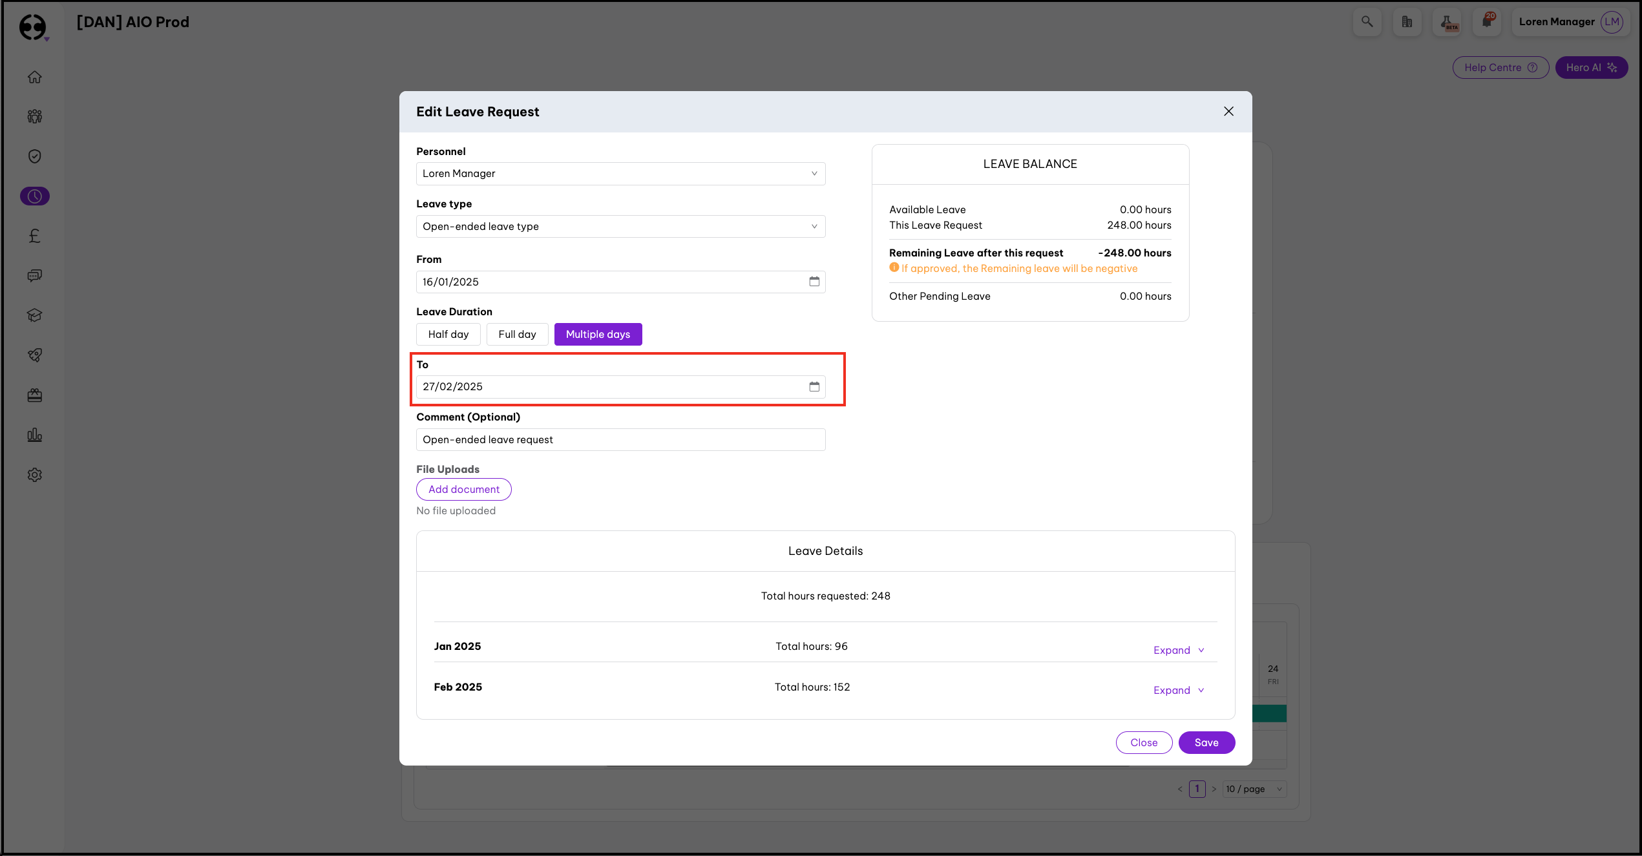Click the search magnifier icon

point(1367,21)
